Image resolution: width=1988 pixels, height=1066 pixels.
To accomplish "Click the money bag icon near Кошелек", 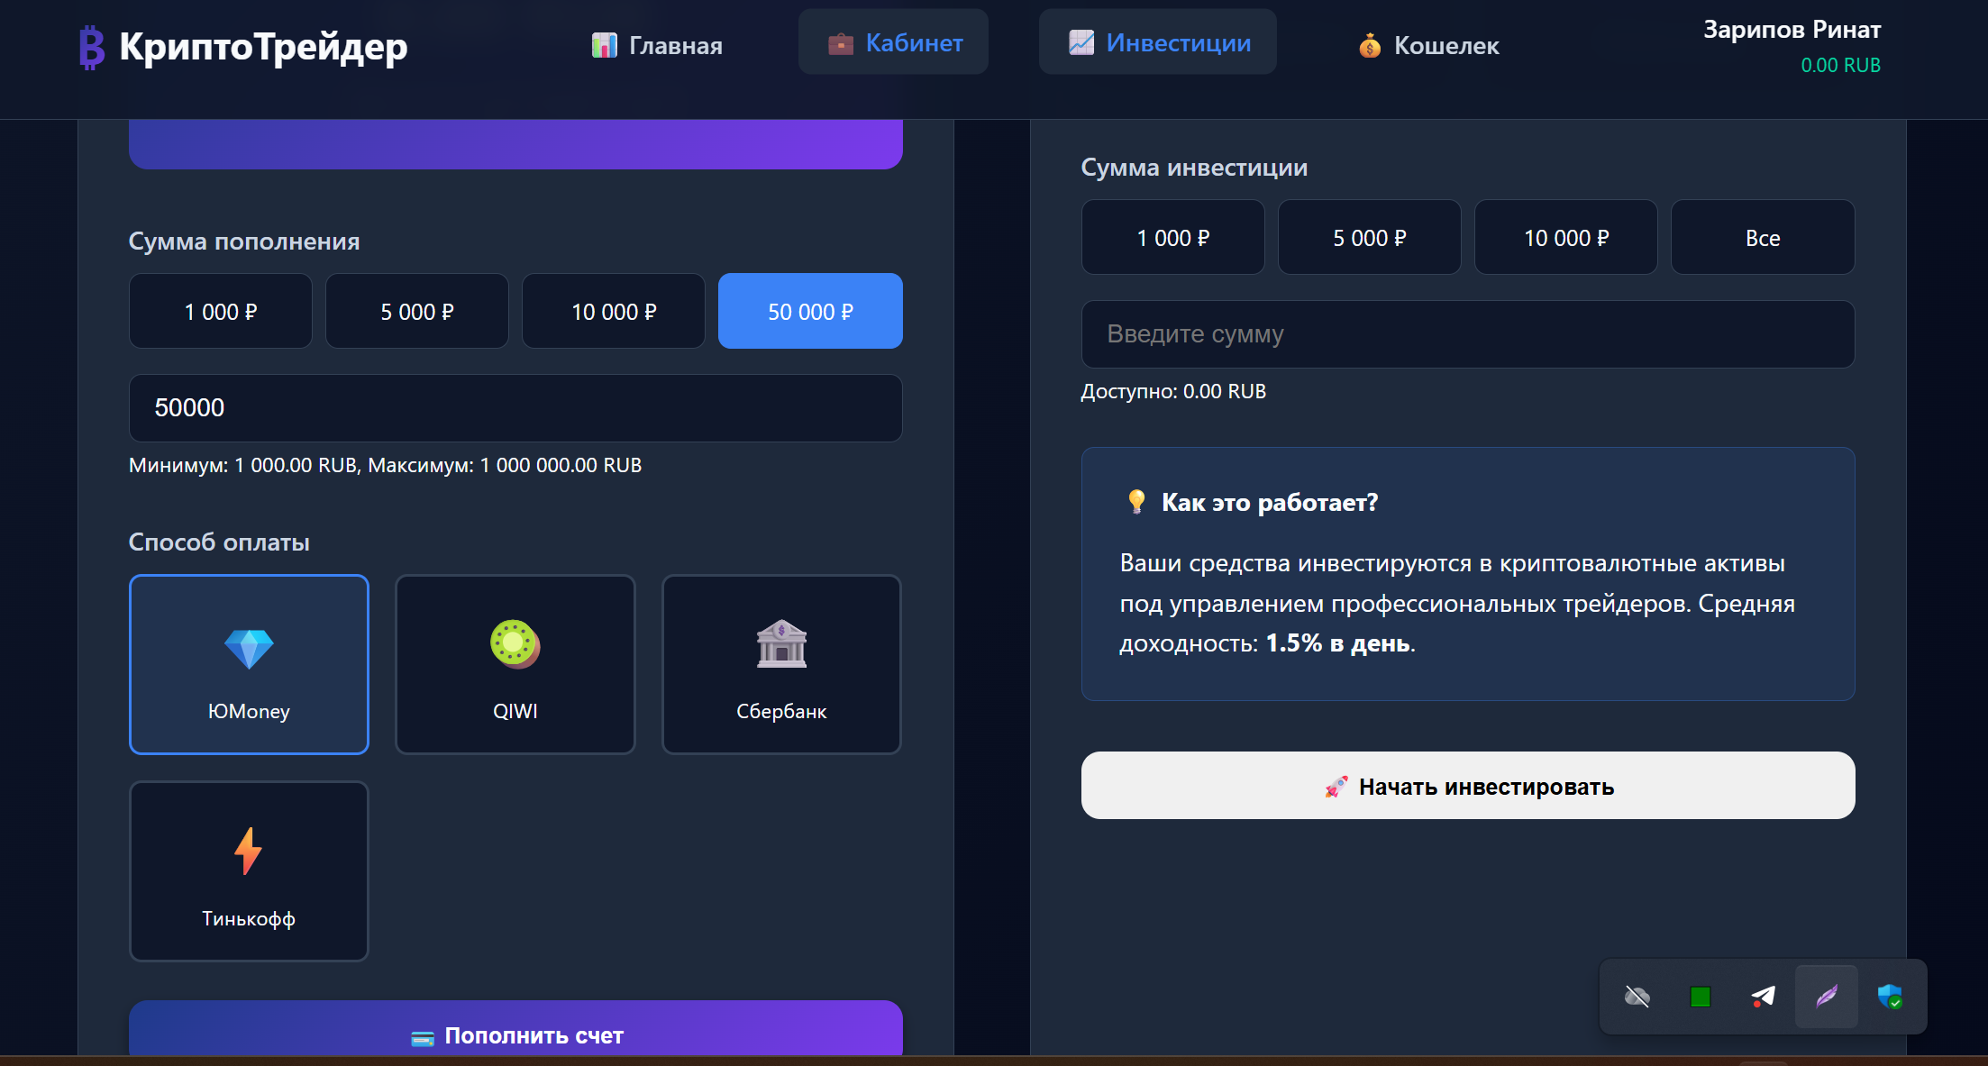I will (x=1370, y=45).
